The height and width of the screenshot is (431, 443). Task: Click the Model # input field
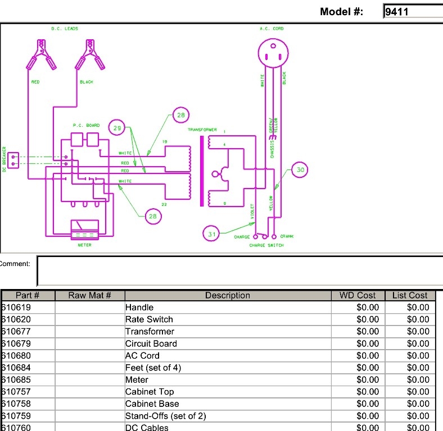pyautogui.click(x=413, y=12)
